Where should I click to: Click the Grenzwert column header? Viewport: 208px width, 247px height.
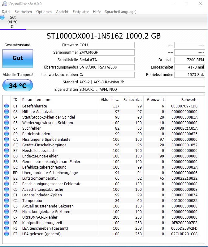[x=155, y=99]
